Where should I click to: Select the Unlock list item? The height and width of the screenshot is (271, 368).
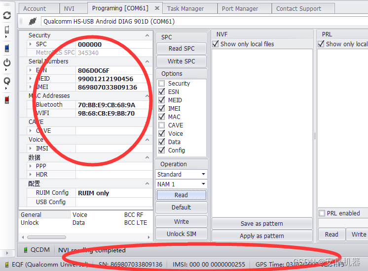(x=30, y=223)
